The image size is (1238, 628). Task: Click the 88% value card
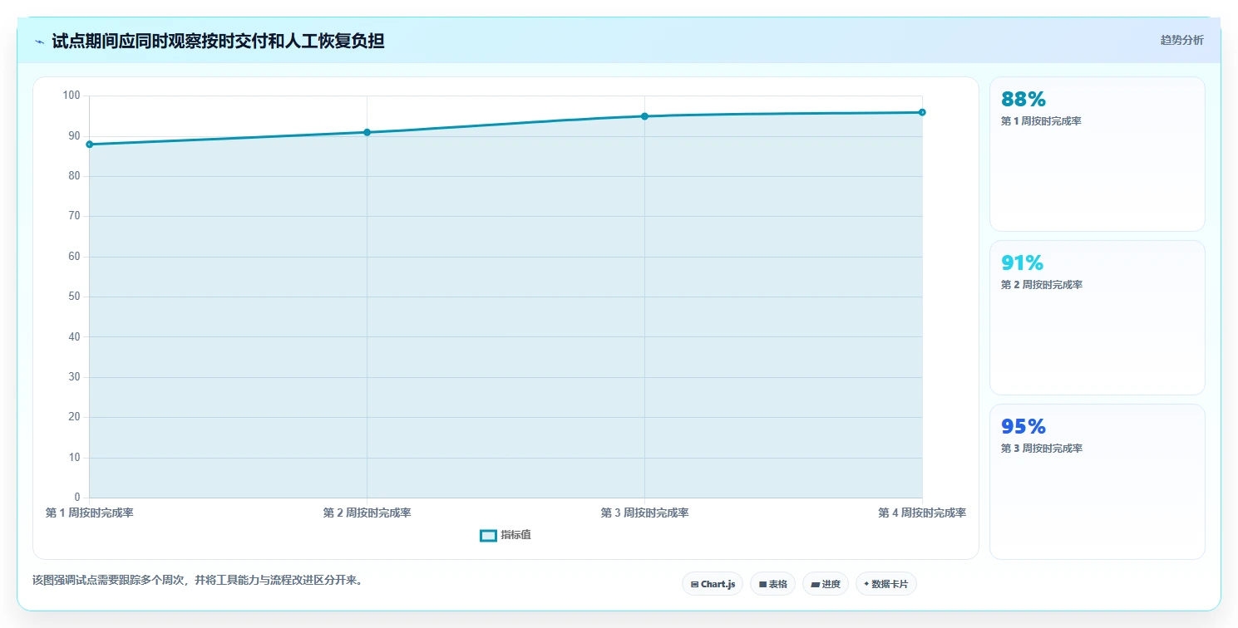coord(1097,154)
